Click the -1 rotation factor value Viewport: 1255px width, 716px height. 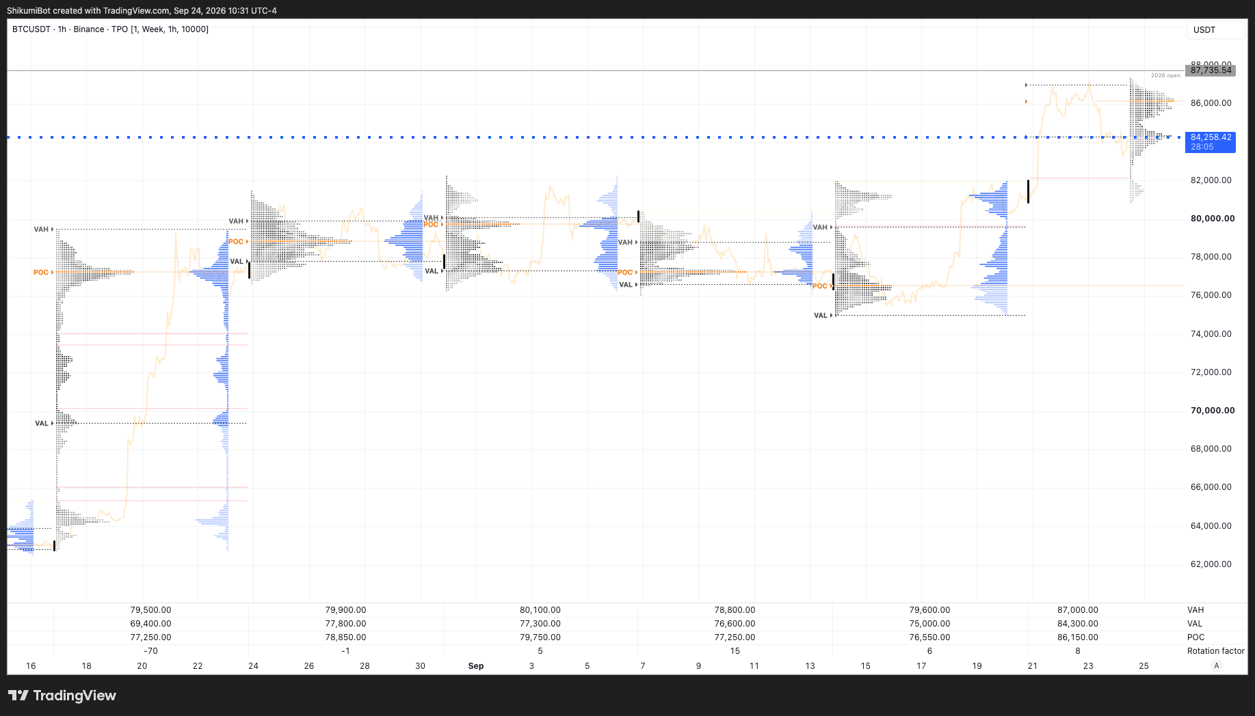tap(345, 651)
